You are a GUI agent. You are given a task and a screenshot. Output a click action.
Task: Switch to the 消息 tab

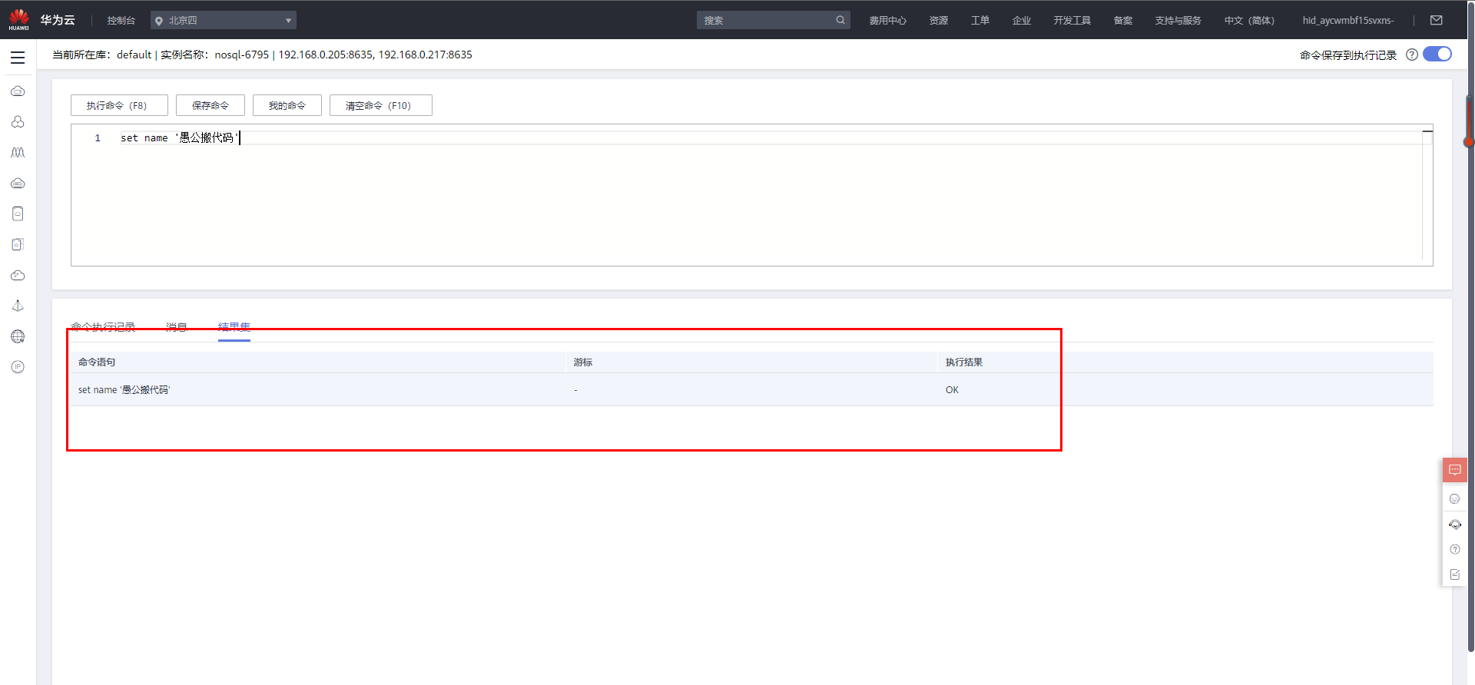[x=177, y=327]
